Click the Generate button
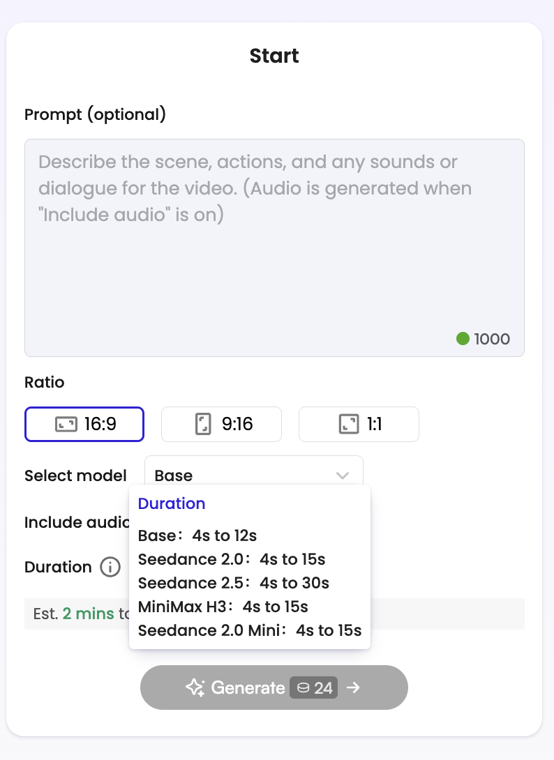 pos(274,687)
